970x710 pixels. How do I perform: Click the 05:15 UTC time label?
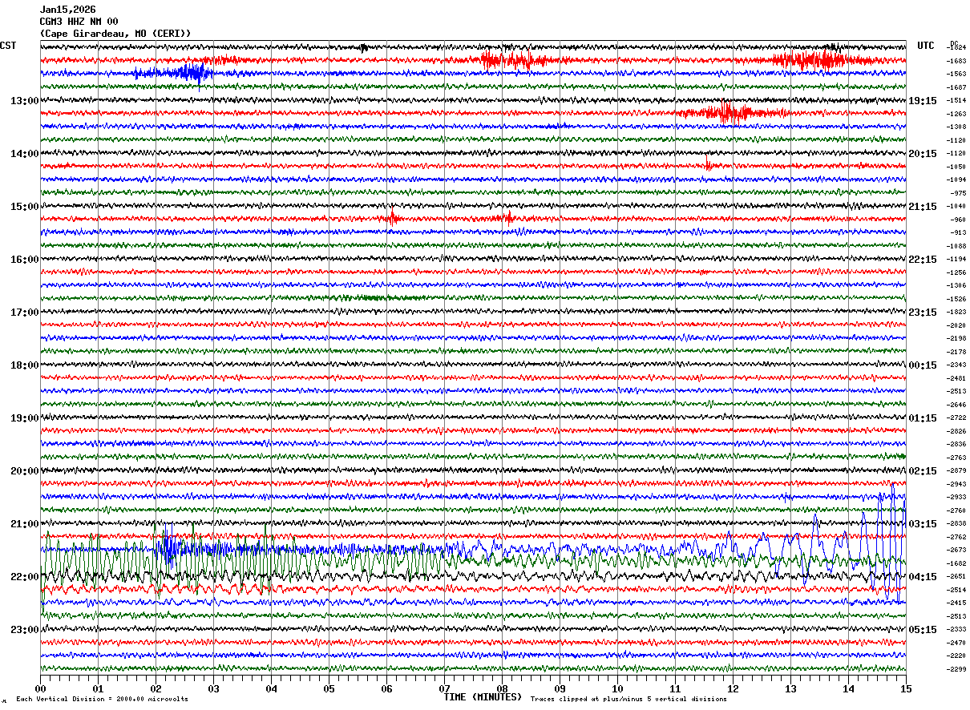923,630
